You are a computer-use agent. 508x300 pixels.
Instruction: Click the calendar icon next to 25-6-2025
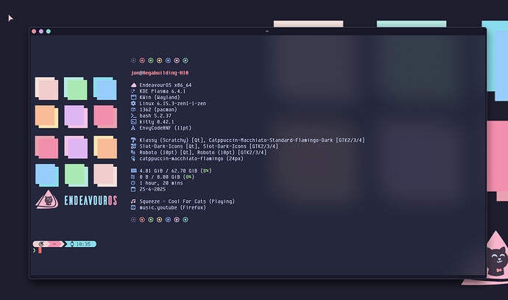tap(133, 188)
